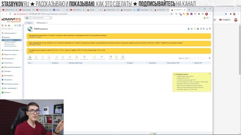Expand the Помощь section
Screen dimensions: 241x135
[6, 93]
